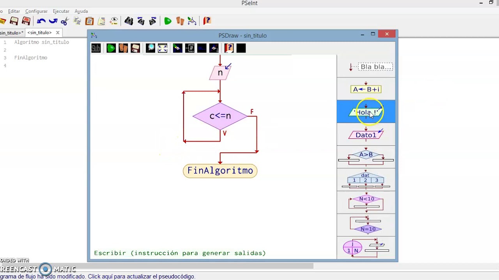499x280 pixels.
Task: Click the indentation correction icon
Action: [x=101, y=21]
